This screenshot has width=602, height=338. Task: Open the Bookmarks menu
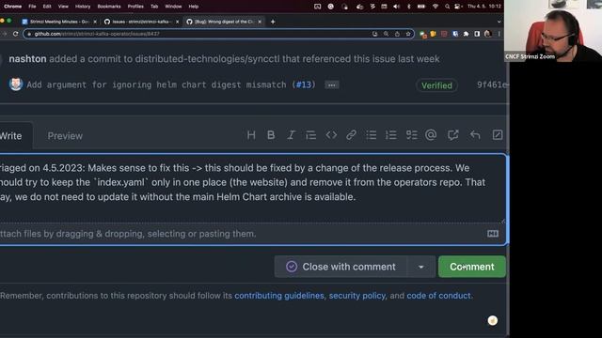point(109,7)
